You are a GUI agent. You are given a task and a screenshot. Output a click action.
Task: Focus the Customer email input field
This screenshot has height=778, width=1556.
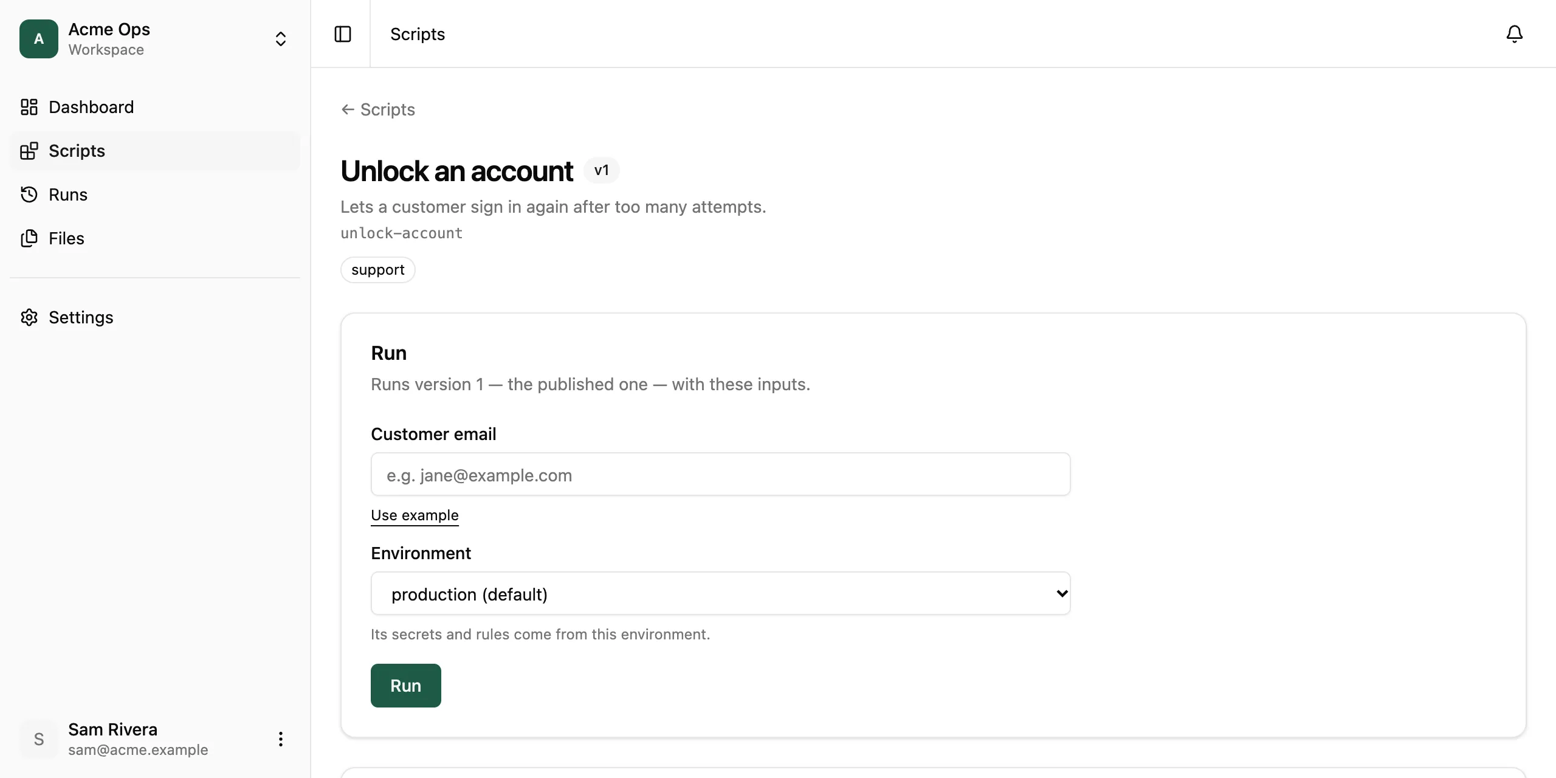coord(721,474)
